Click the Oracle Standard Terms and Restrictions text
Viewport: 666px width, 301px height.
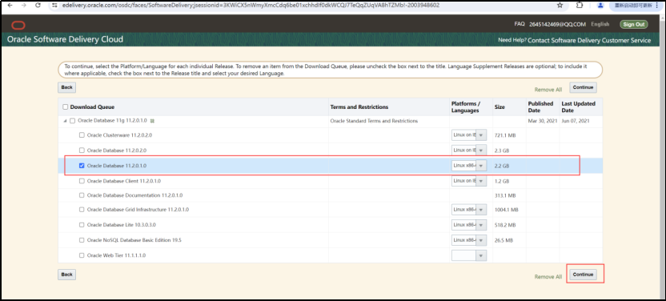[x=374, y=121]
